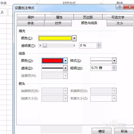The image size is (134, 134).
Task: Increase transparency with up spinner
Action: click(99, 44)
